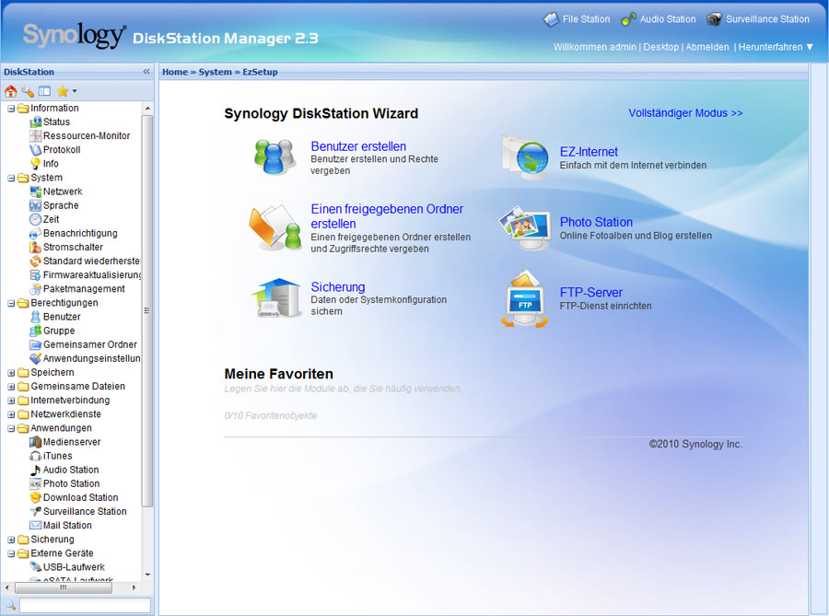The width and height of the screenshot is (829, 616).
Task: Click the Abmelden logout link
Action: tap(707, 47)
